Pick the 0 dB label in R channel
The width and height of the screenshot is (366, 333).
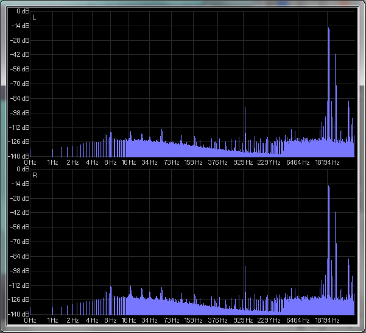coord(23,169)
